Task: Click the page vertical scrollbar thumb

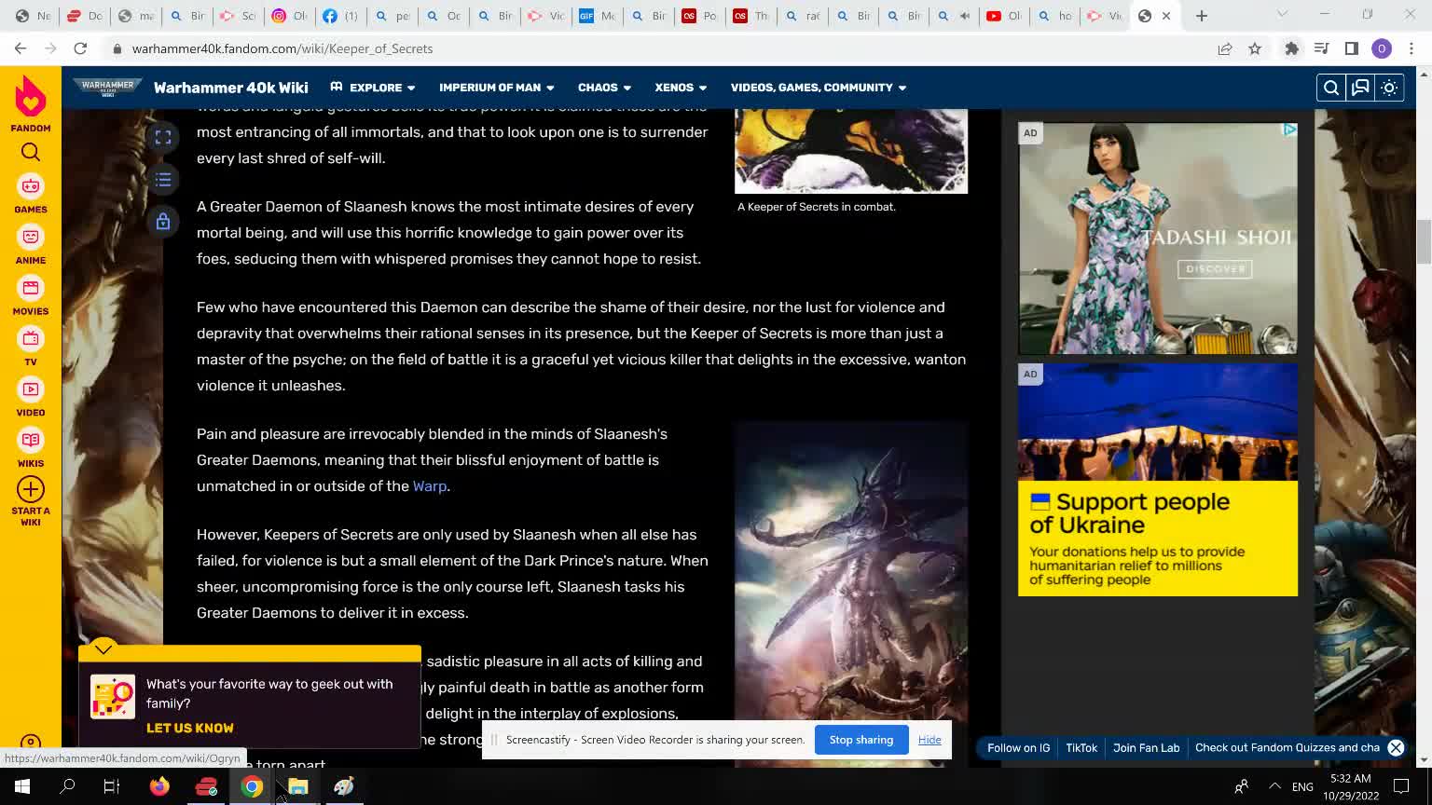Action: 1424,242
